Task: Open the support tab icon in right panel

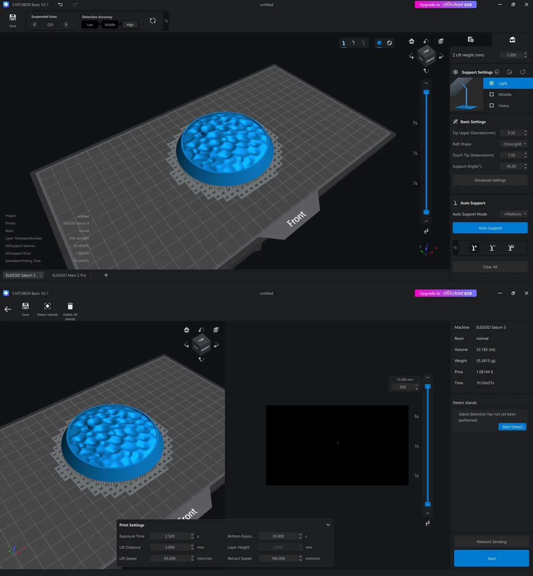Action: (x=512, y=40)
